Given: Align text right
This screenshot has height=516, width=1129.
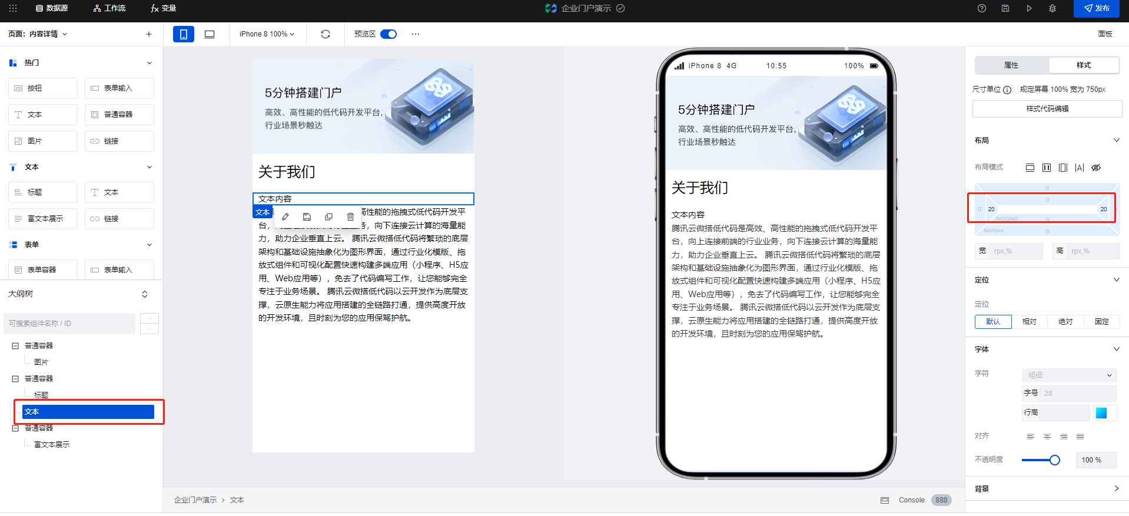Looking at the screenshot, I should tap(1064, 437).
